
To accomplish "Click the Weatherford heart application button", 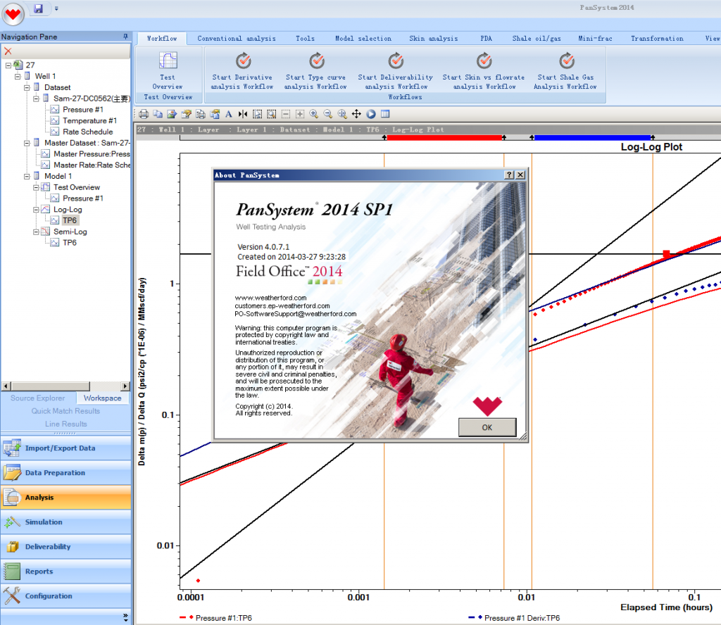I will point(13,14).
